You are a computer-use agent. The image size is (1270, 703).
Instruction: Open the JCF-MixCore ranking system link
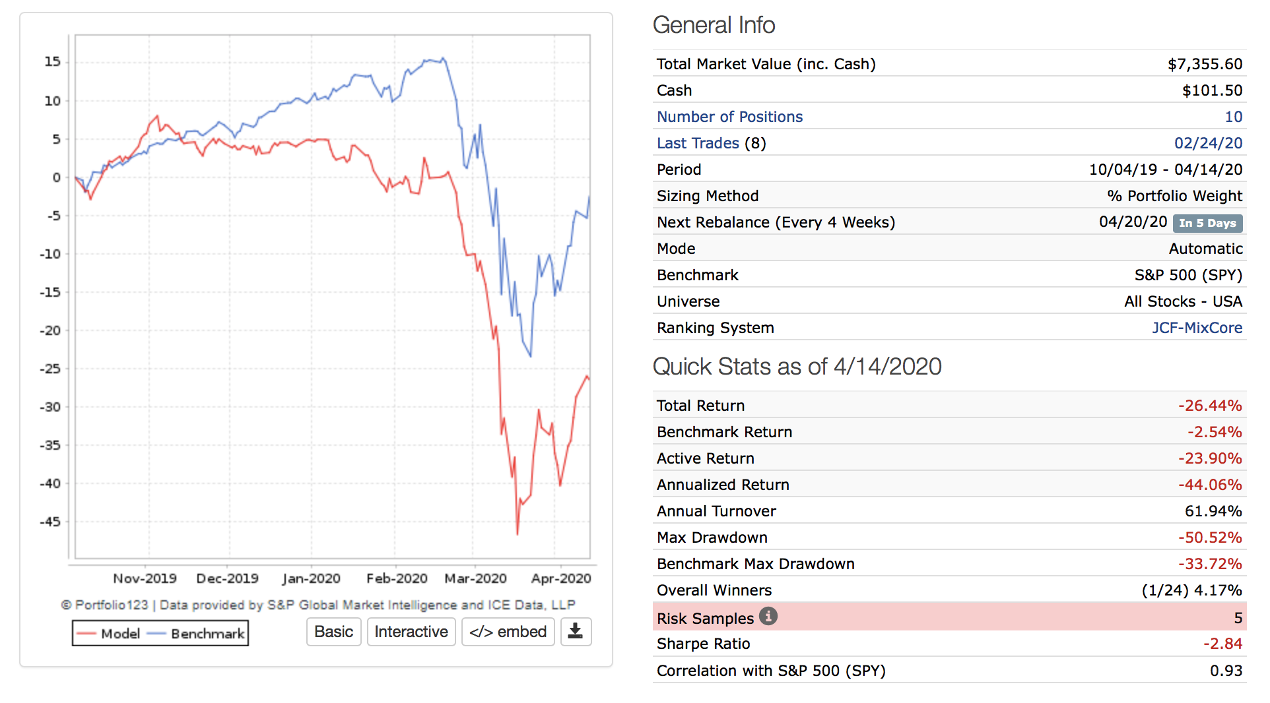(x=1197, y=328)
